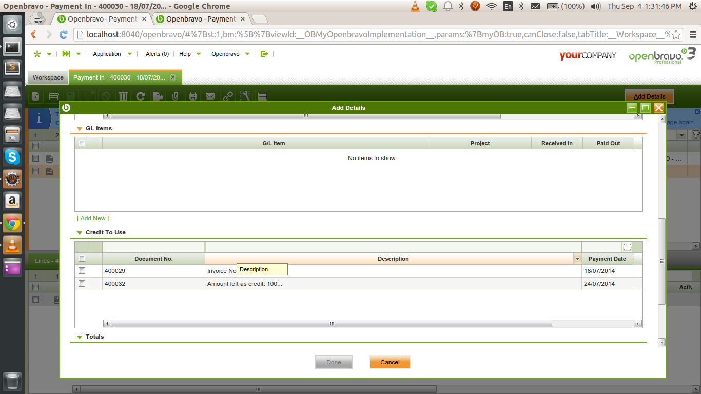Open Alerts (0)
The width and height of the screenshot is (701, 394).
157,54
